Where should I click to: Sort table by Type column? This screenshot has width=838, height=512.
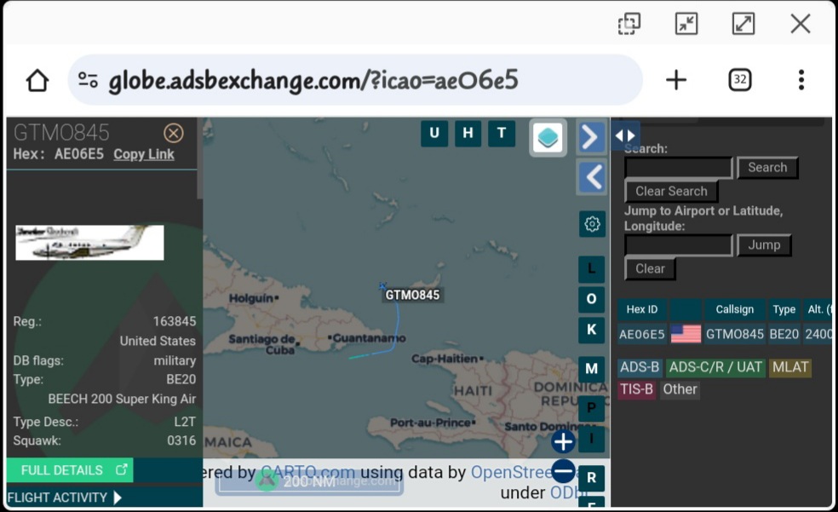pyautogui.click(x=784, y=309)
